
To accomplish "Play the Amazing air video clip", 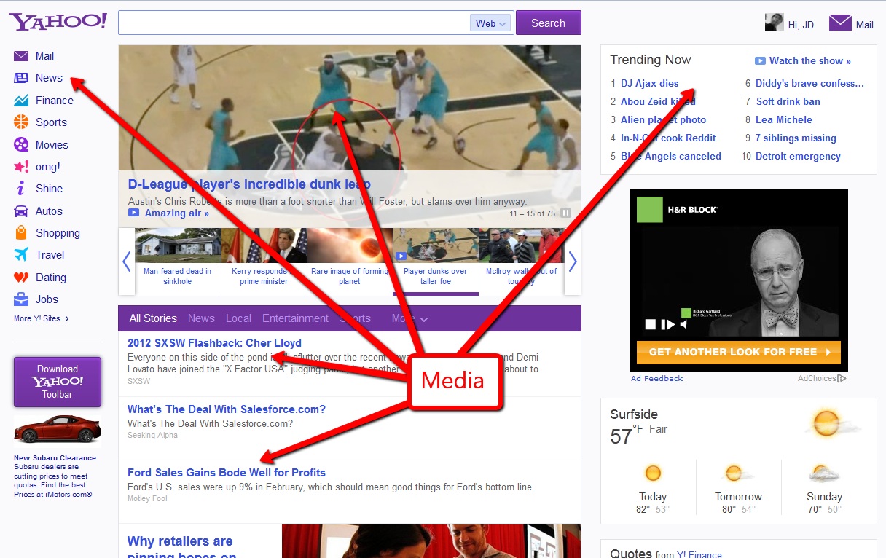I will coord(135,213).
